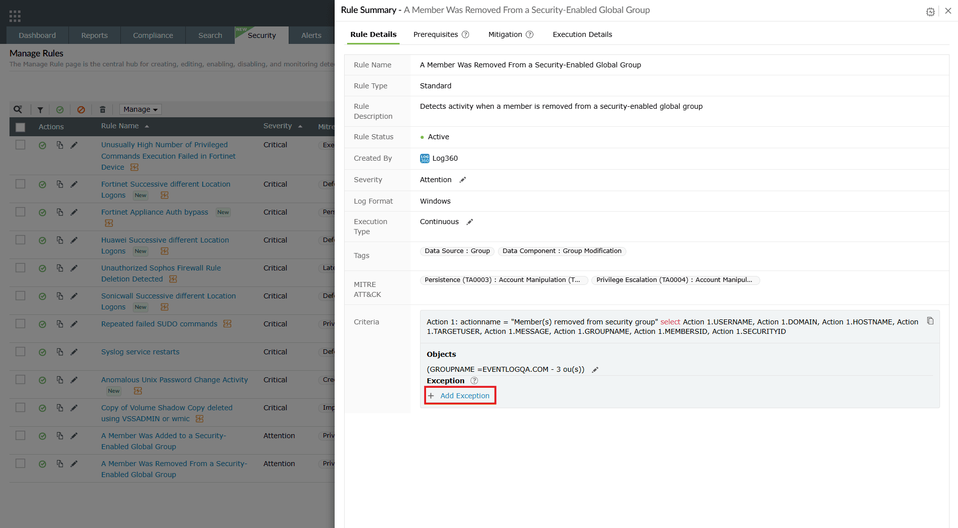Viewport: 958px width, 528px height.
Task: Click Privilege Escalation (TA0004) MITRE tag
Action: coord(676,280)
